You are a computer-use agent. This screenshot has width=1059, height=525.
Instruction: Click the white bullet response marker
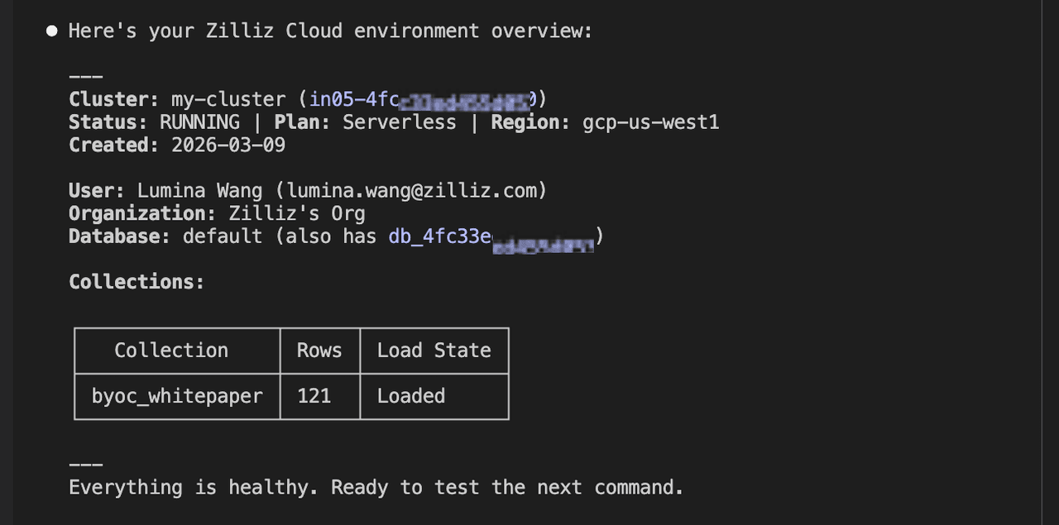tap(52, 31)
